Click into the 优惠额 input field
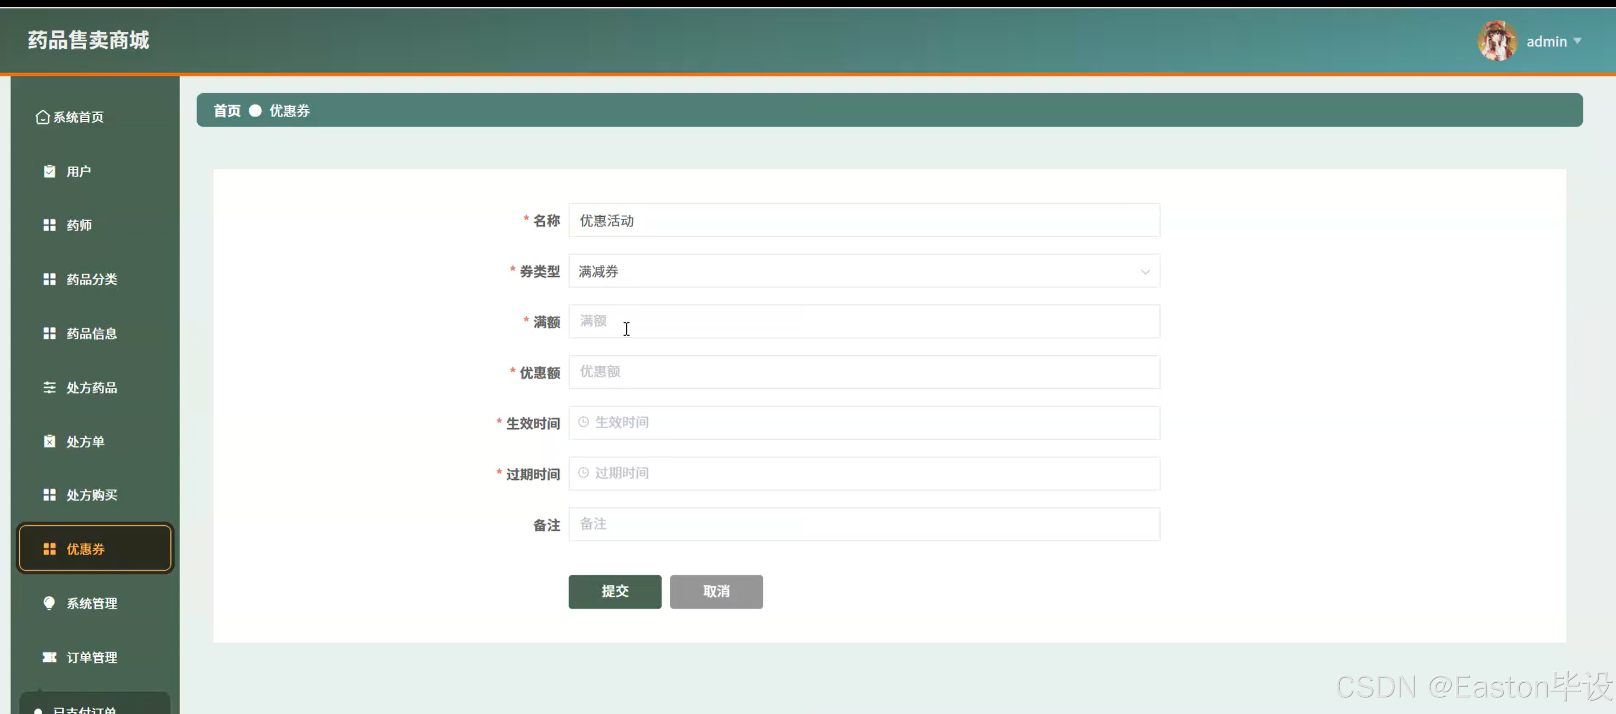1616x714 pixels. [864, 372]
